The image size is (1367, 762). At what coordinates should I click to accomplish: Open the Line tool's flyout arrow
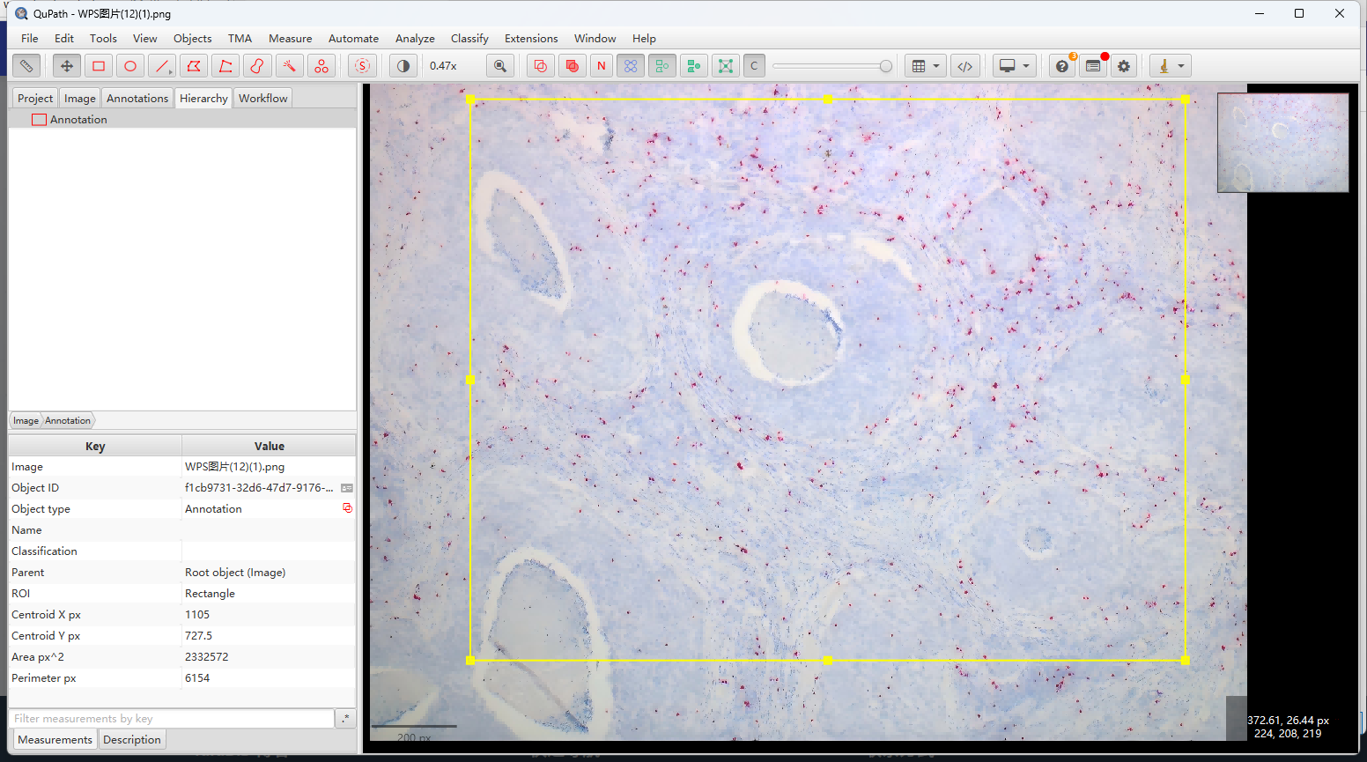pyautogui.click(x=170, y=72)
